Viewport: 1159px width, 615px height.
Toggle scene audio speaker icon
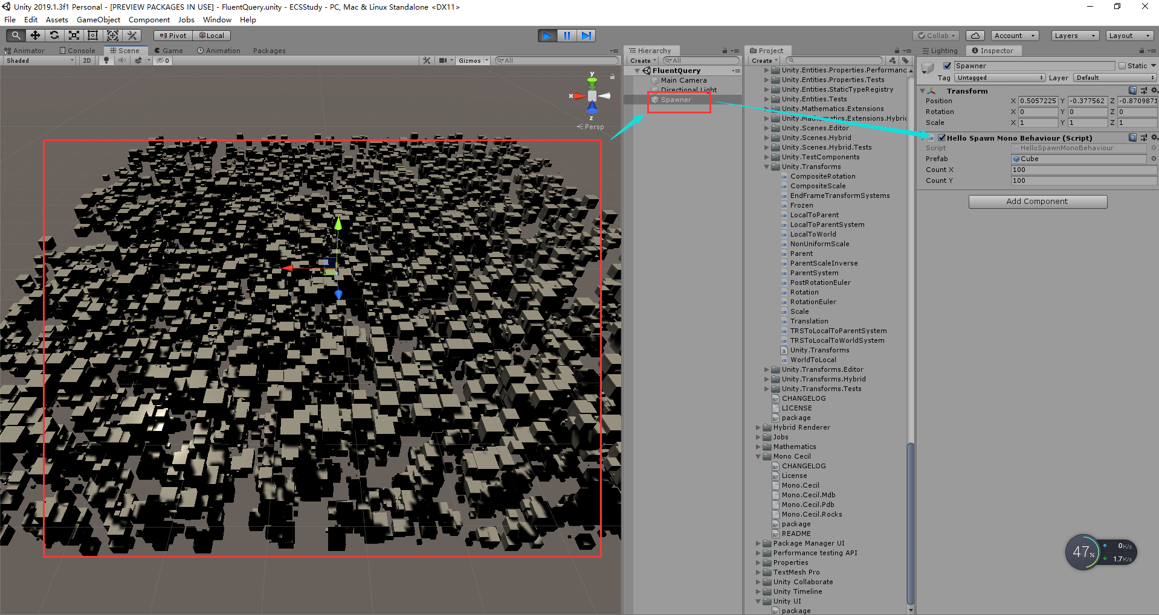pos(122,60)
